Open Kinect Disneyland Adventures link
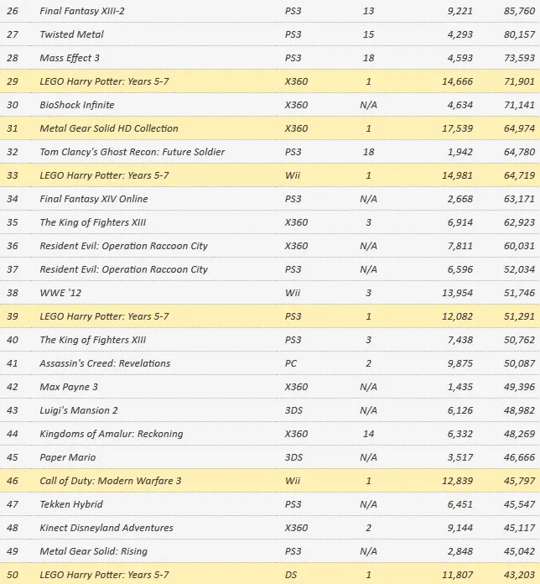Screen dimensions: 540x584 coord(106,529)
